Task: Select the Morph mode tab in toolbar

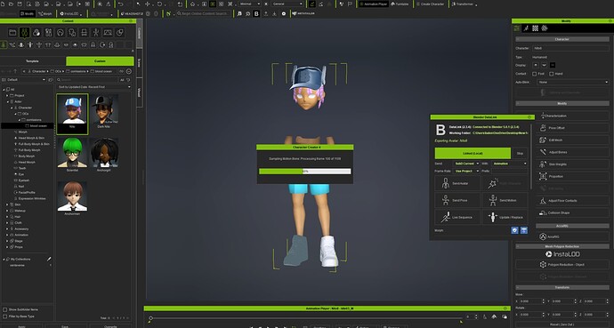Action: pos(45,13)
